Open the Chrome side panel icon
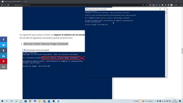183x103 pixels. 168,5
